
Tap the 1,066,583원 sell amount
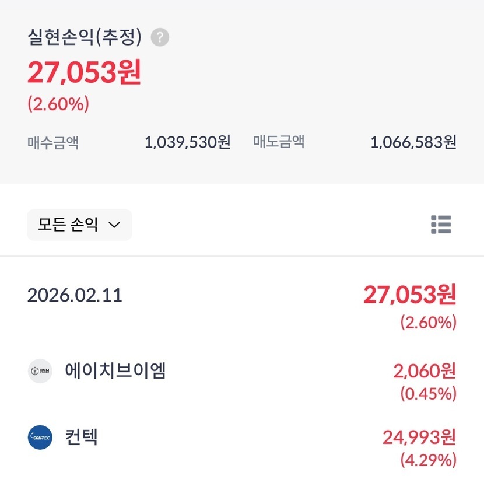point(413,142)
